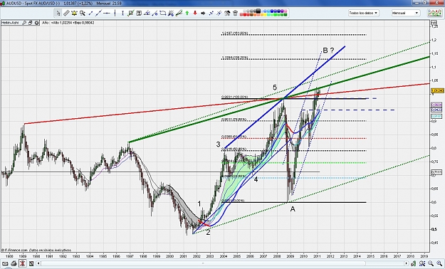Select the Fibonacci fan tool
Viewport: 445px width, 269px height.
pyautogui.click(x=155, y=13)
